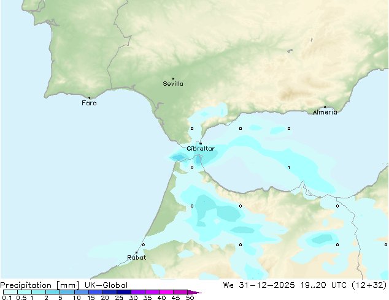This screenshot has width=389, height=300.
Task: Click the Faro city dot marker
Action: [x=90, y=97]
